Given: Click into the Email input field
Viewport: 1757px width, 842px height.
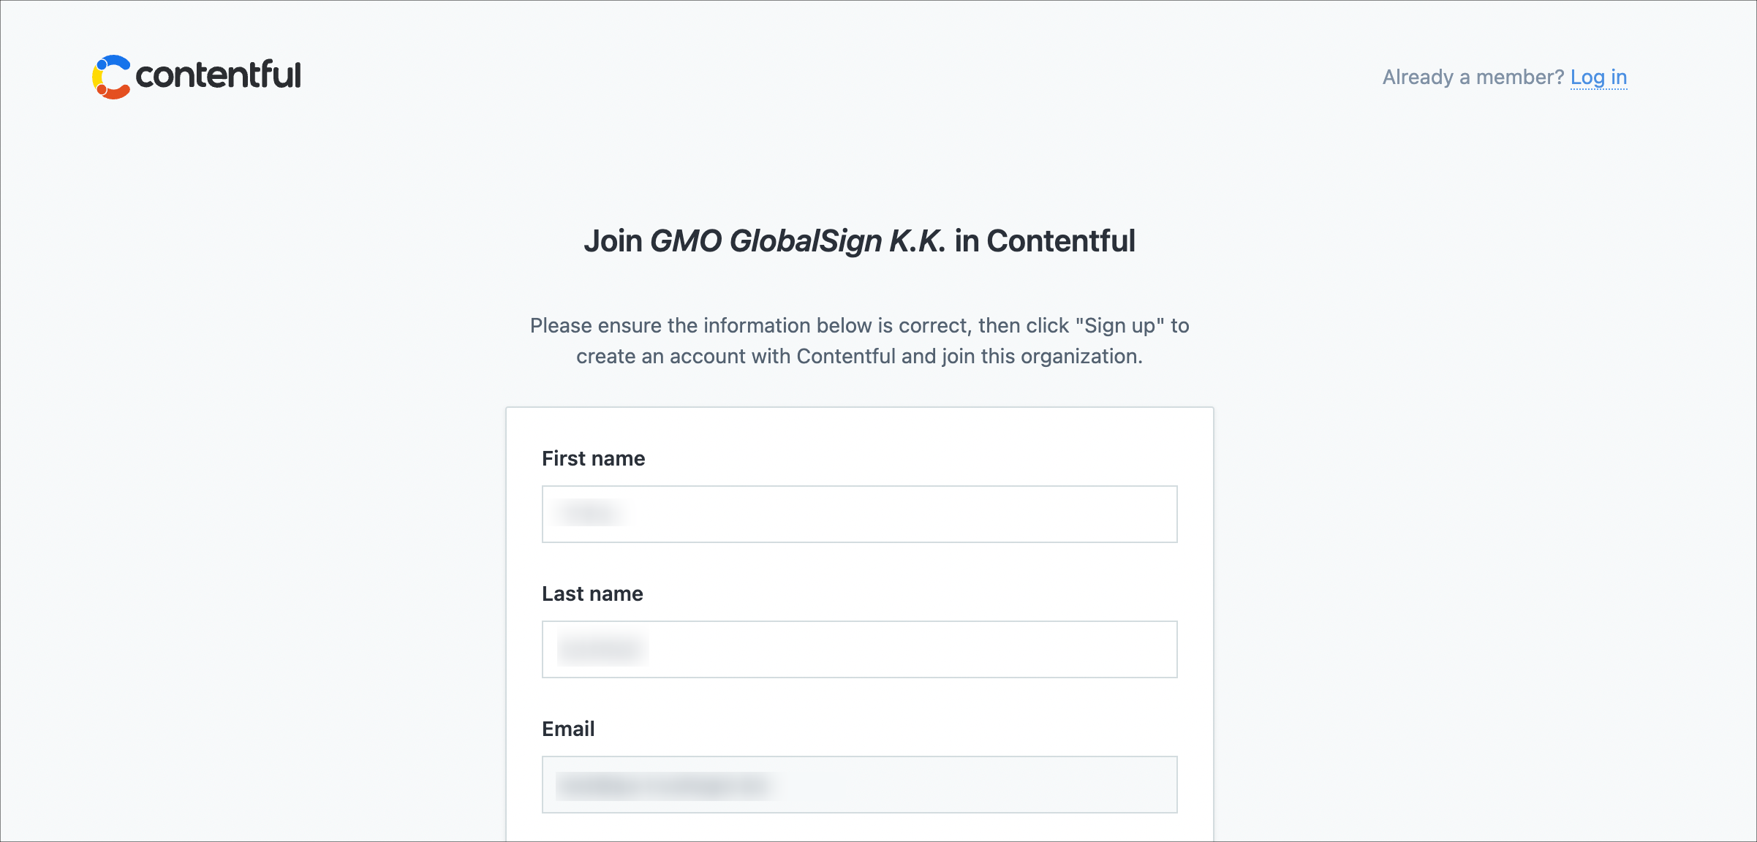Looking at the screenshot, I should [x=859, y=784].
